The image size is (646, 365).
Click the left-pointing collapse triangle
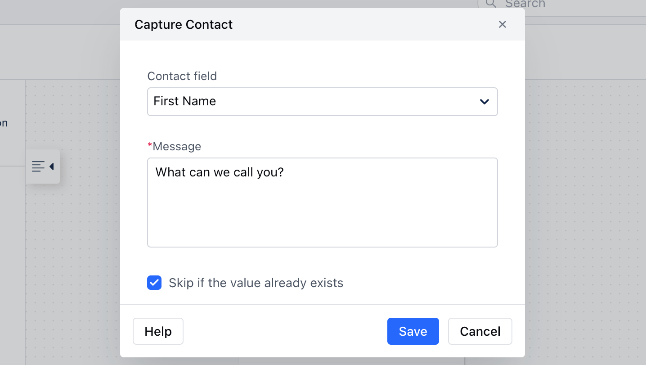click(x=51, y=167)
